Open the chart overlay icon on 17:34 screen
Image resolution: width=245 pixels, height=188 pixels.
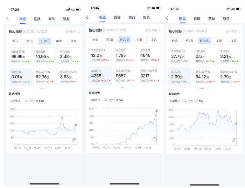(x=74, y=140)
